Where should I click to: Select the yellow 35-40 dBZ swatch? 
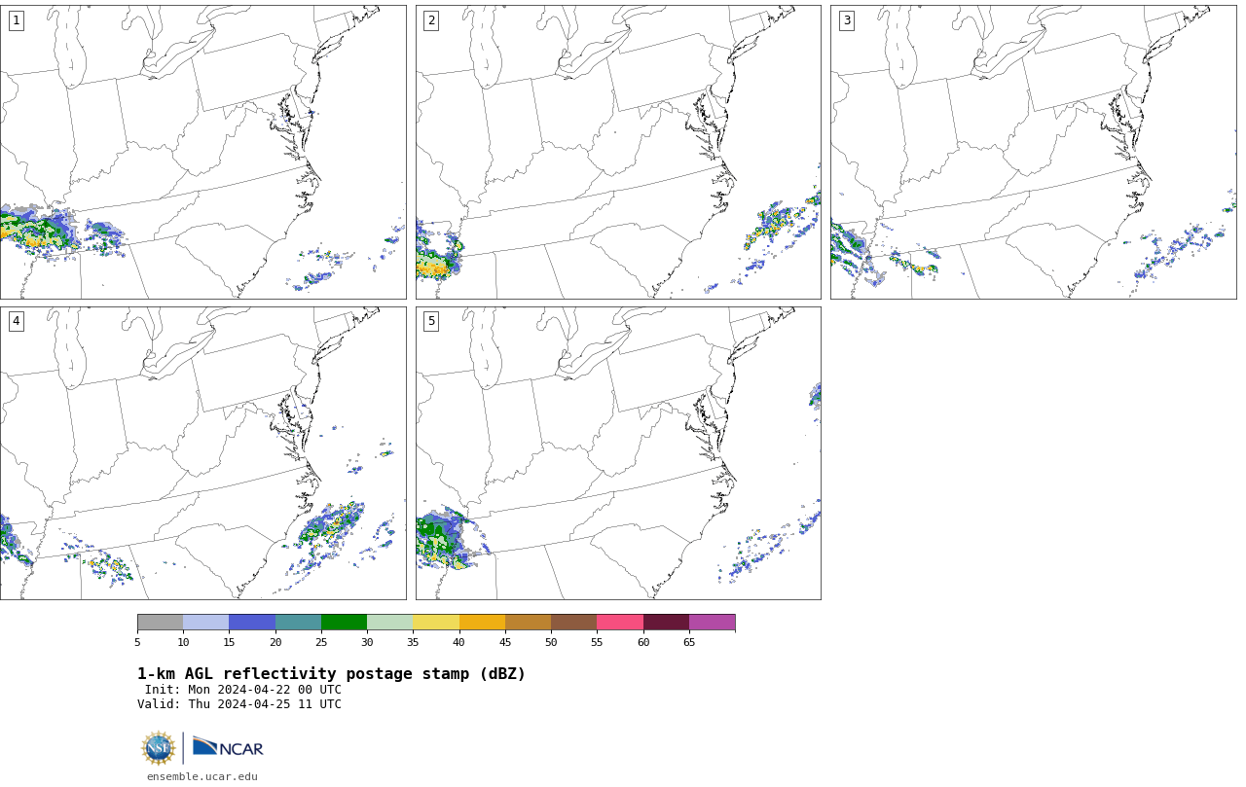coord(436,623)
